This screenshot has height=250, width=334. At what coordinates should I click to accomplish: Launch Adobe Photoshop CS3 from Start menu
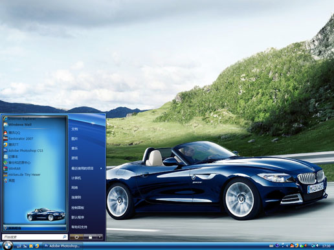tap(23, 151)
